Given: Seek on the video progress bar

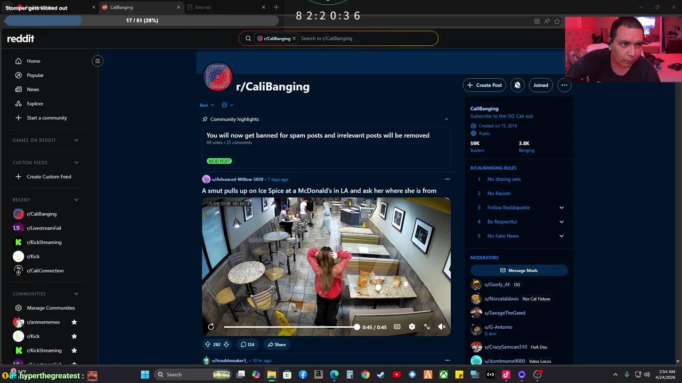Looking at the screenshot, I should 290,327.
